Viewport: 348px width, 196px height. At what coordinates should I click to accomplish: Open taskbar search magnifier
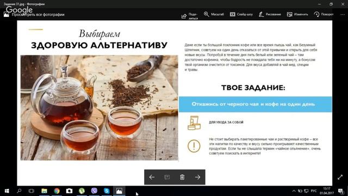click(x=19, y=191)
